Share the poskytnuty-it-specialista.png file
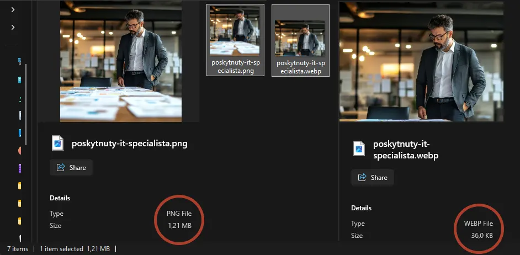This screenshot has width=520, height=255. (x=71, y=167)
